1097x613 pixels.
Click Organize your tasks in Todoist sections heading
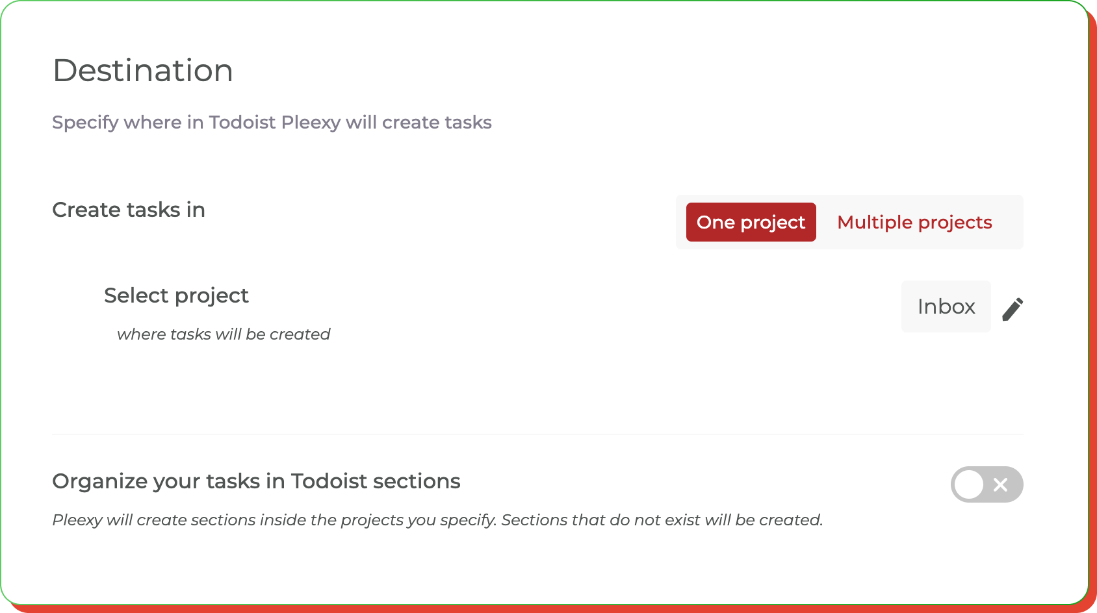click(x=256, y=481)
